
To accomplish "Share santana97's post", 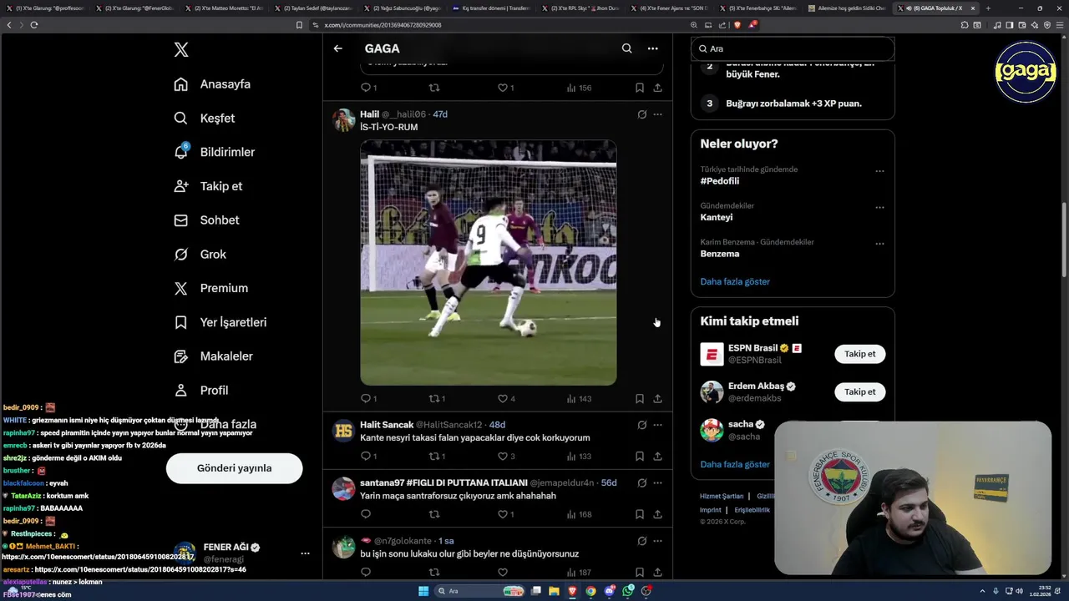I will coord(658,515).
